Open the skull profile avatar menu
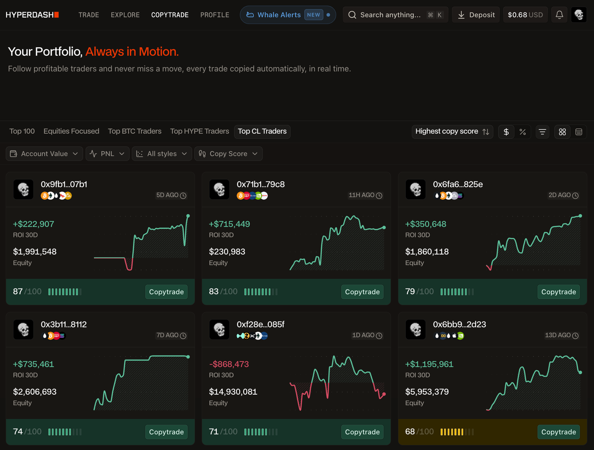 [579, 15]
